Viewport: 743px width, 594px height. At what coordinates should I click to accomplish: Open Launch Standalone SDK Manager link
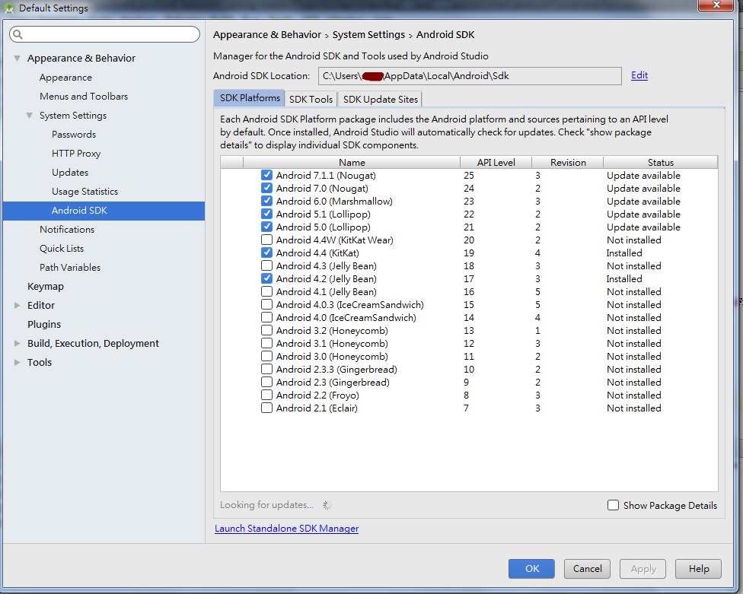(x=287, y=528)
